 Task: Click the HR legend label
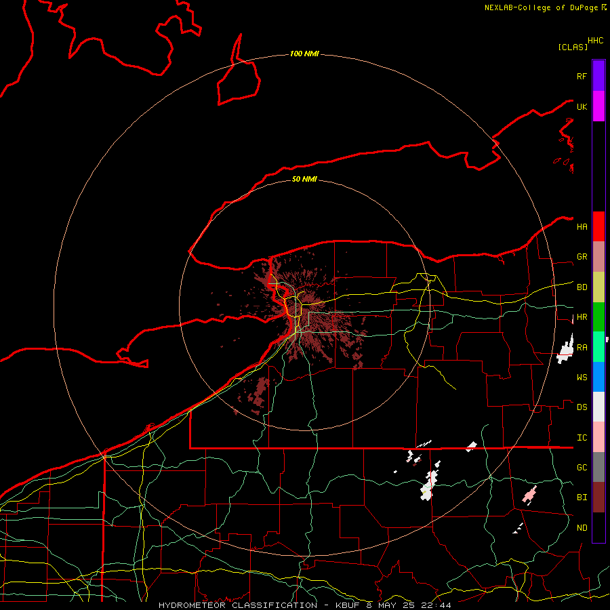(x=582, y=317)
